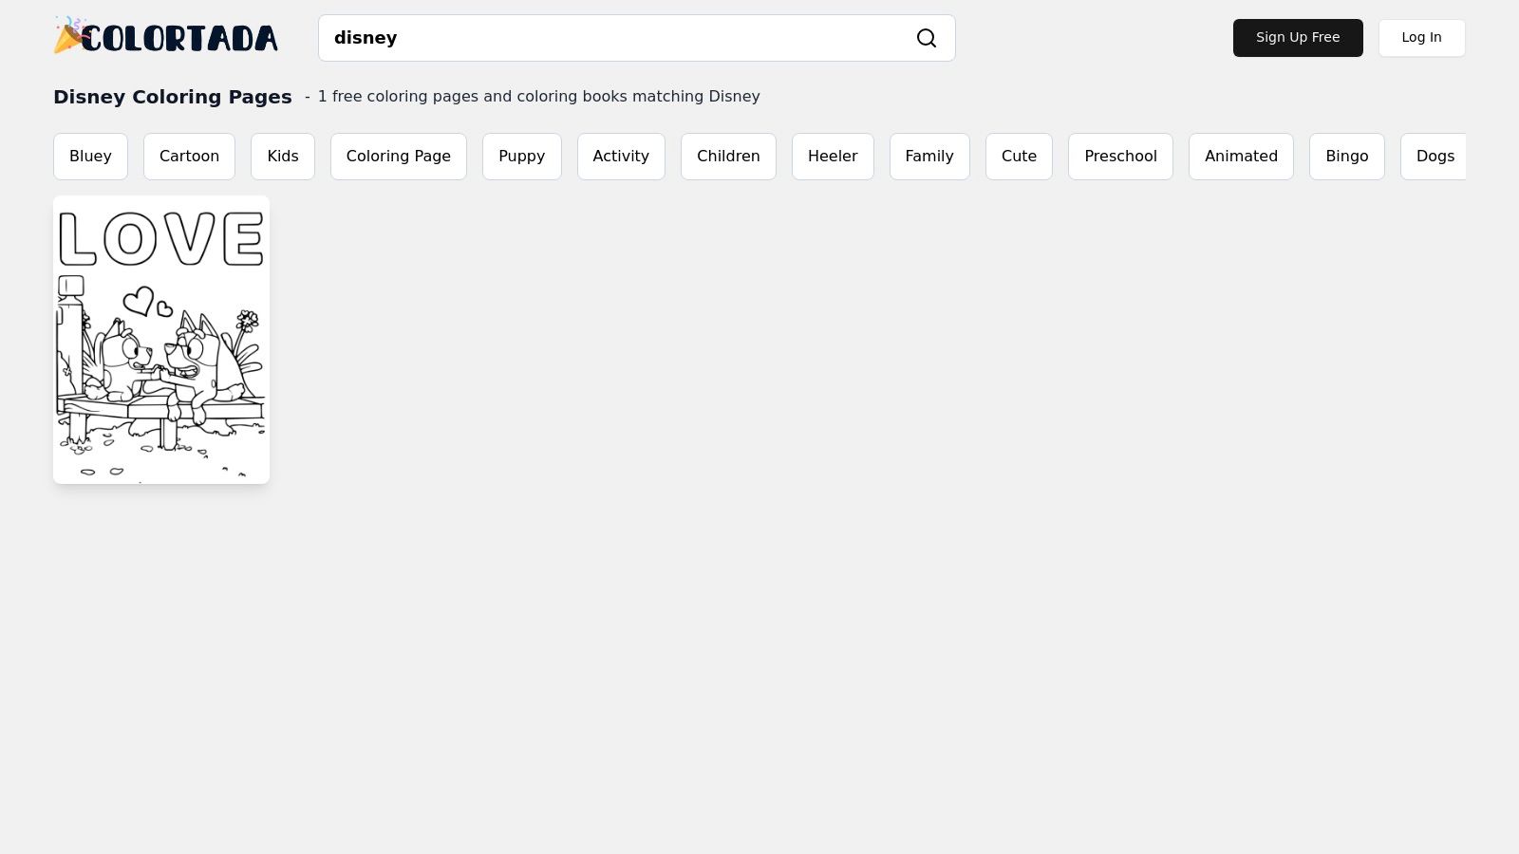The height and width of the screenshot is (854, 1519).
Task: Open the LOVE Bluey coloring page thumbnail
Action: [161, 340]
